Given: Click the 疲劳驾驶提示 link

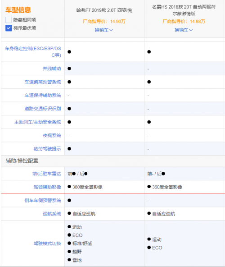Looking at the screenshot, I should [x=47, y=149].
